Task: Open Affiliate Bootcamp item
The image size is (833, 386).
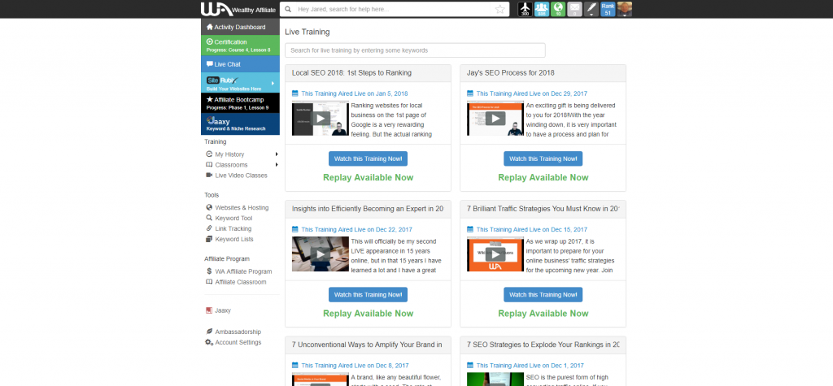Action: tap(240, 103)
